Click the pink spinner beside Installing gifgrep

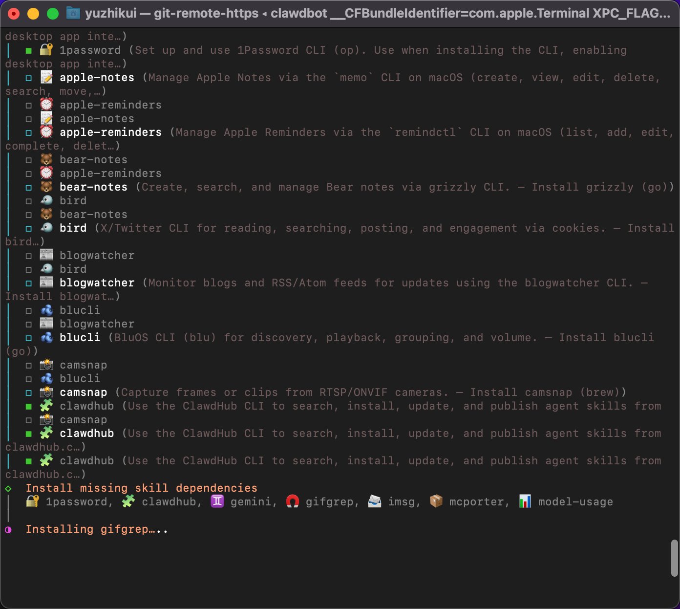click(x=8, y=529)
